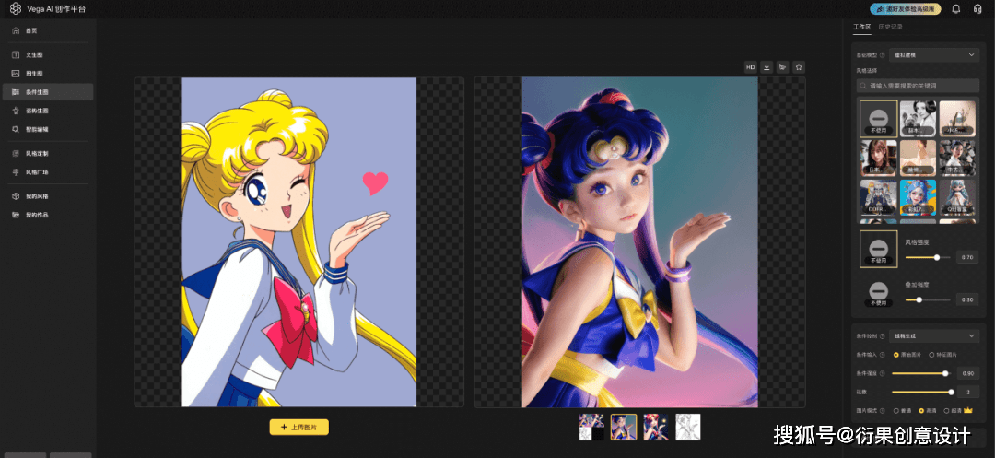Click the 条件控制 help icon
The image size is (995, 458).
tap(883, 336)
